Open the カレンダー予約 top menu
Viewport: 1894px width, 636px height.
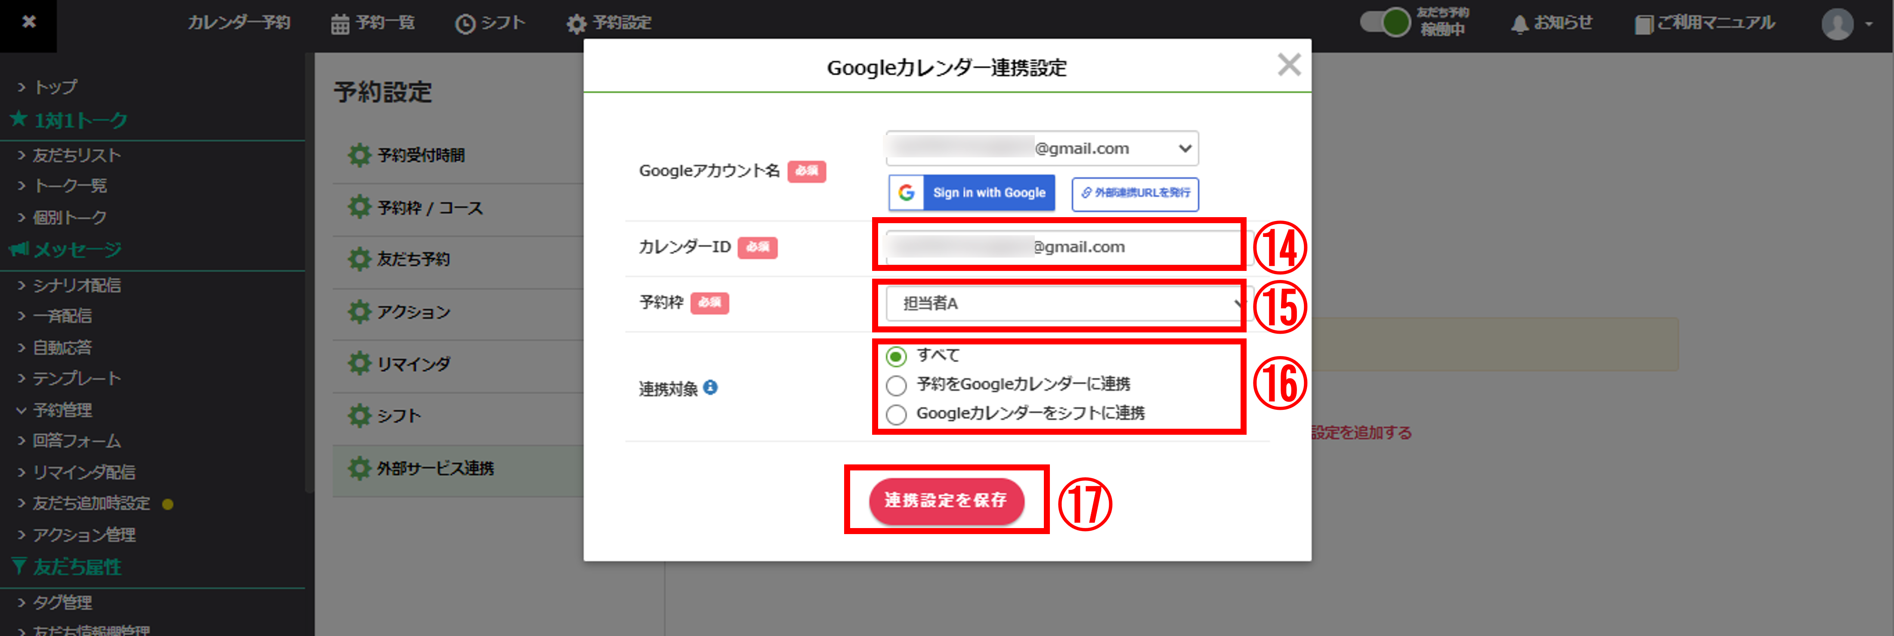point(239,23)
